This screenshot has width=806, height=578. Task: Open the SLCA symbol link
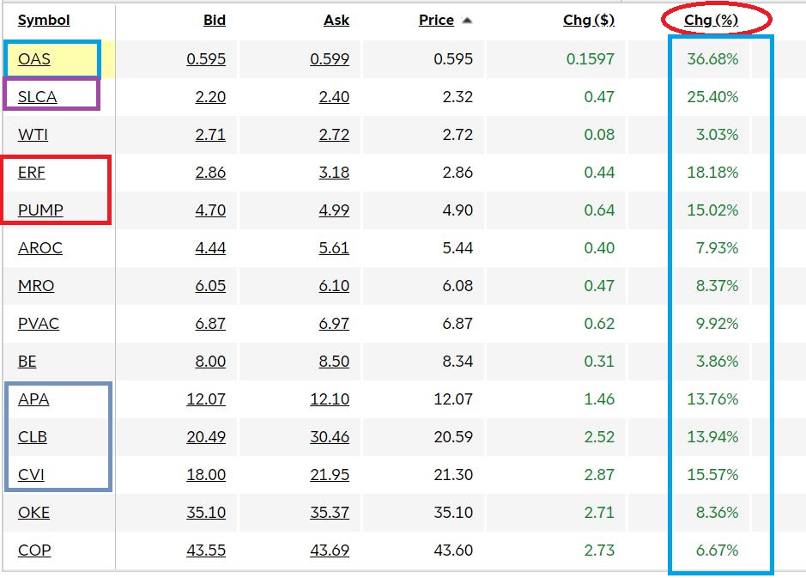(37, 97)
